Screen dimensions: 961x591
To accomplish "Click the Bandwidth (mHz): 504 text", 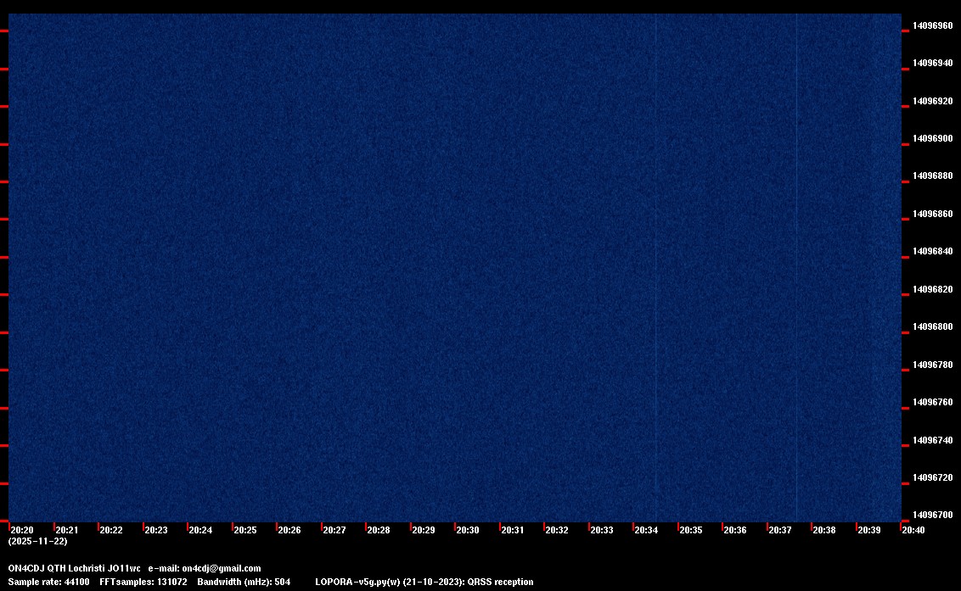I will pos(244,582).
